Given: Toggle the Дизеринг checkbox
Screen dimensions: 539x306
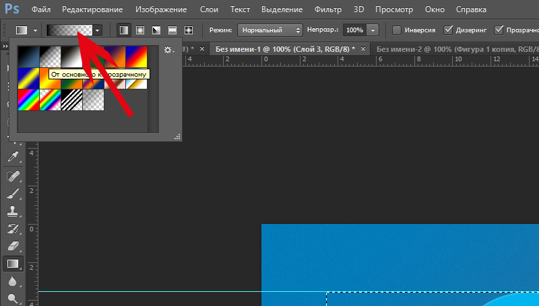Looking at the screenshot, I should (x=449, y=30).
